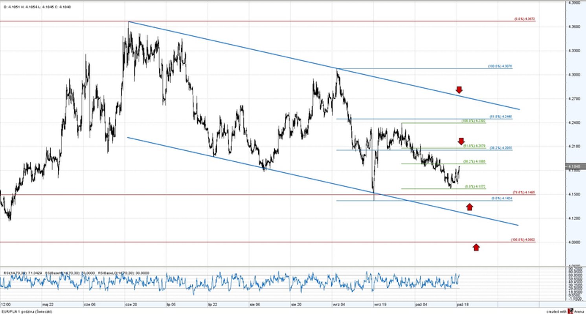Click the red up arrow above the 4.1424 line
This screenshot has width=586, height=314.
pyautogui.click(x=470, y=206)
